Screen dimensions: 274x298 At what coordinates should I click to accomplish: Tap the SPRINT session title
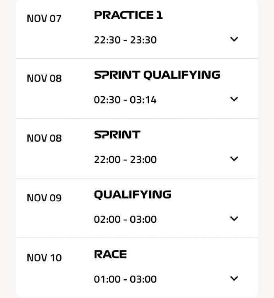click(x=117, y=135)
